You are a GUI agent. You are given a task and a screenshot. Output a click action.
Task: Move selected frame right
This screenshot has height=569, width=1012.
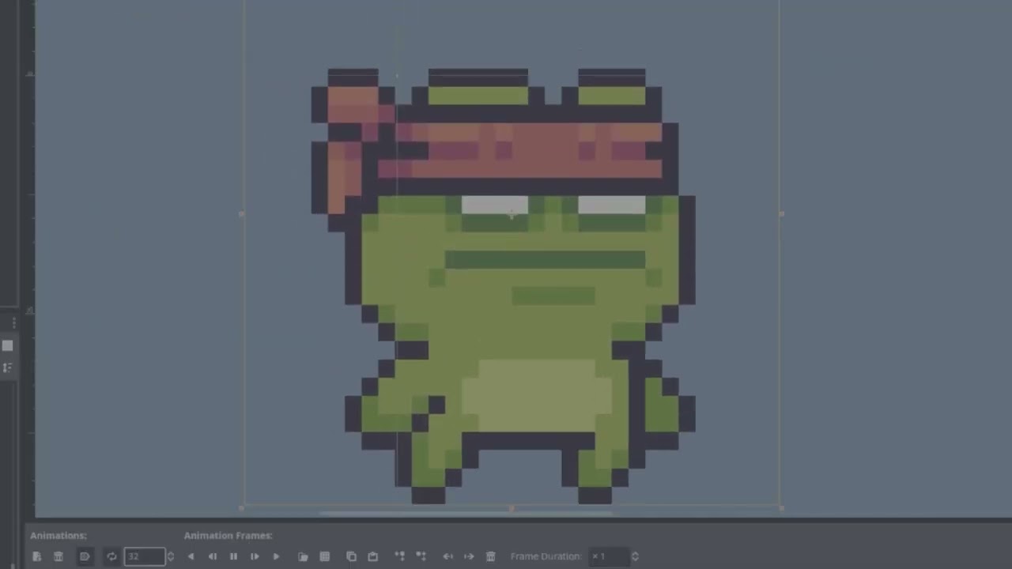tap(469, 556)
